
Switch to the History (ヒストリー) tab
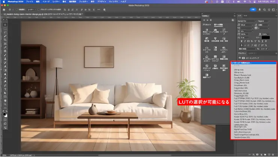(x=252, y=53)
